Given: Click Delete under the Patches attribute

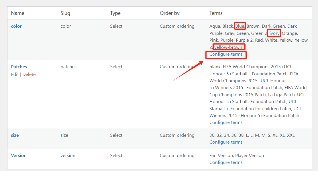Looking at the screenshot, I should (x=29, y=74).
